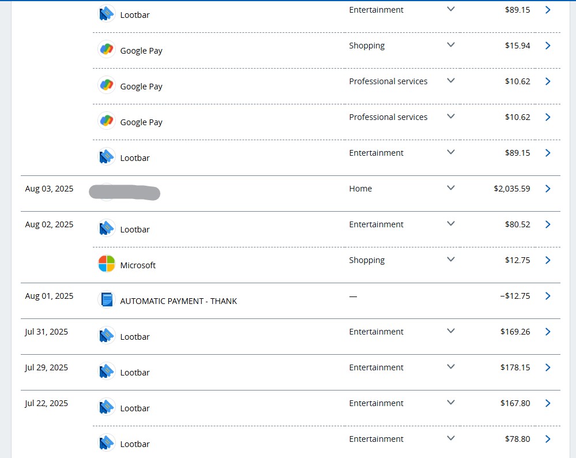Click 'Entertainment' label in the $169.26 row

[x=376, y=332]
